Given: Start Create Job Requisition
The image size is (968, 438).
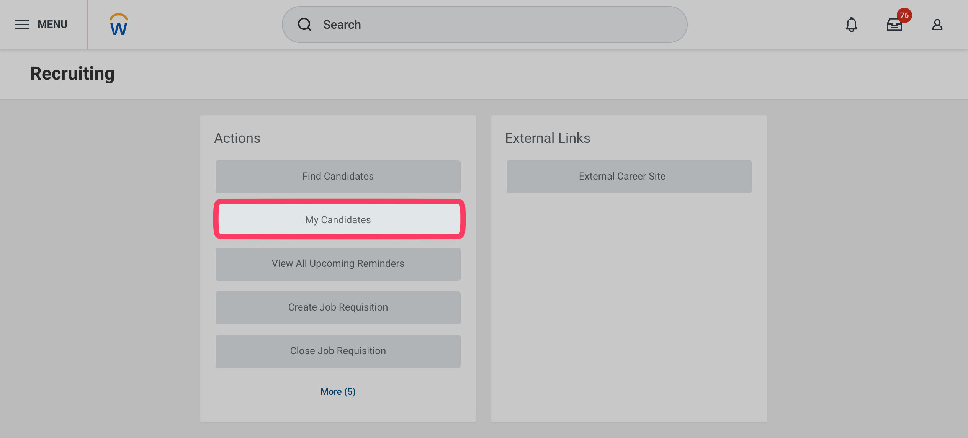Looking at the screenshot, I should coord(338,307).
